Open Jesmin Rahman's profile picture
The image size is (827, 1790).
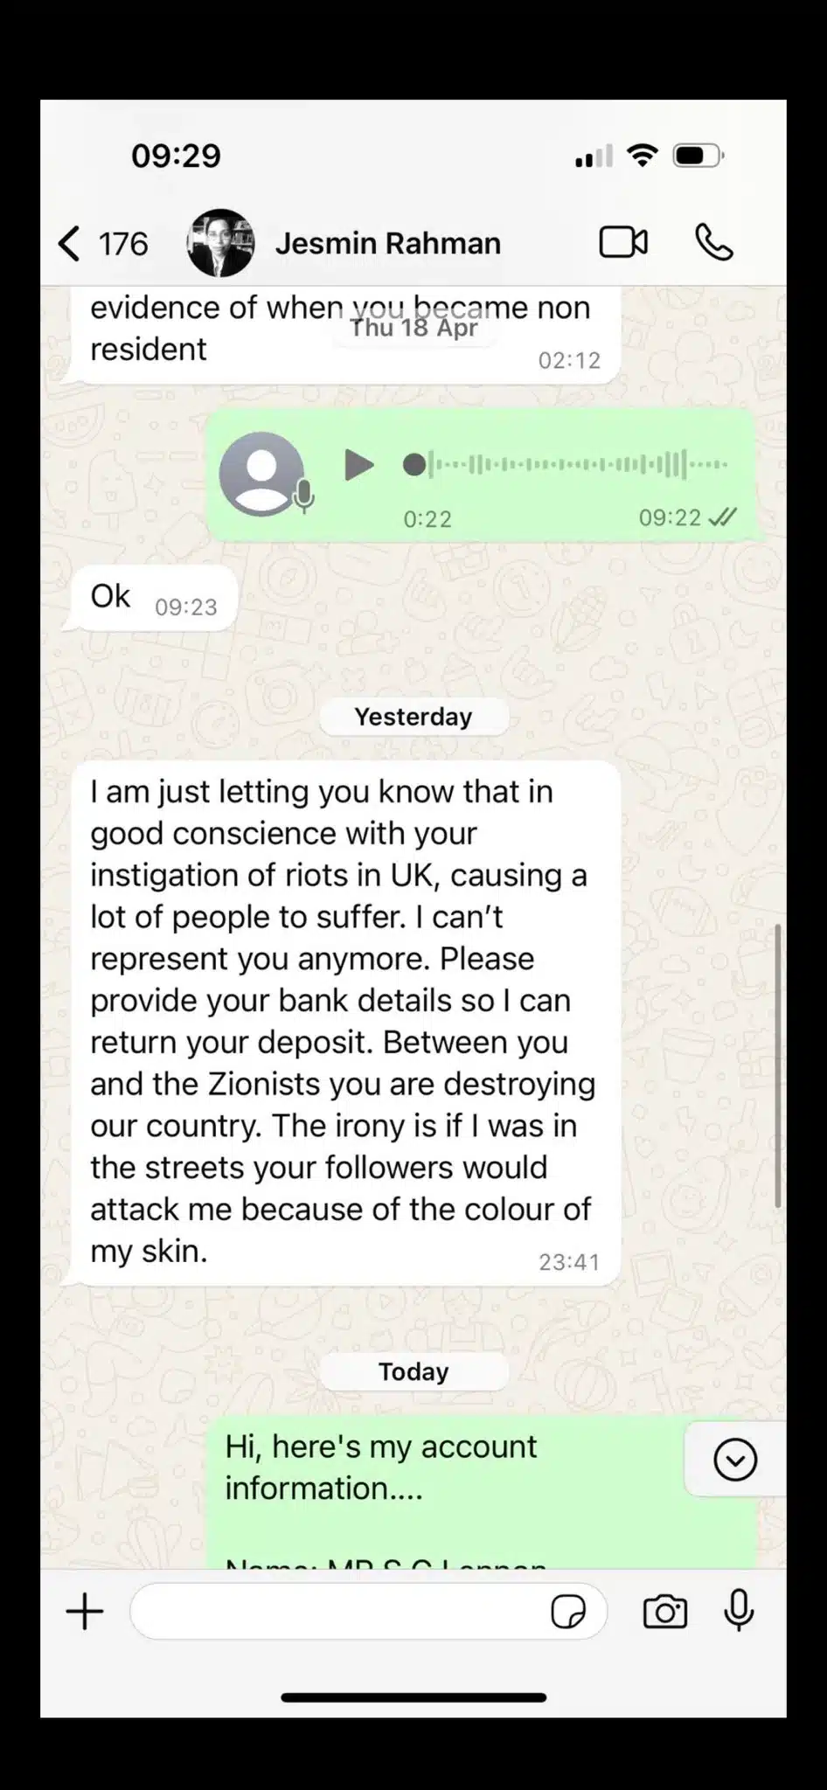click(221, 243)
